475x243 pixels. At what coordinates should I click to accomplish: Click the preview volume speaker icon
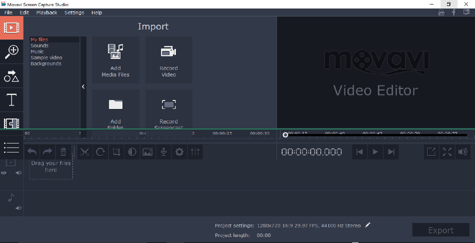pos(463,152)
